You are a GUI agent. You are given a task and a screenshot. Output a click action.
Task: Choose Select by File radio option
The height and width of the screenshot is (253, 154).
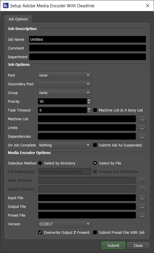[x=95, y=163]
